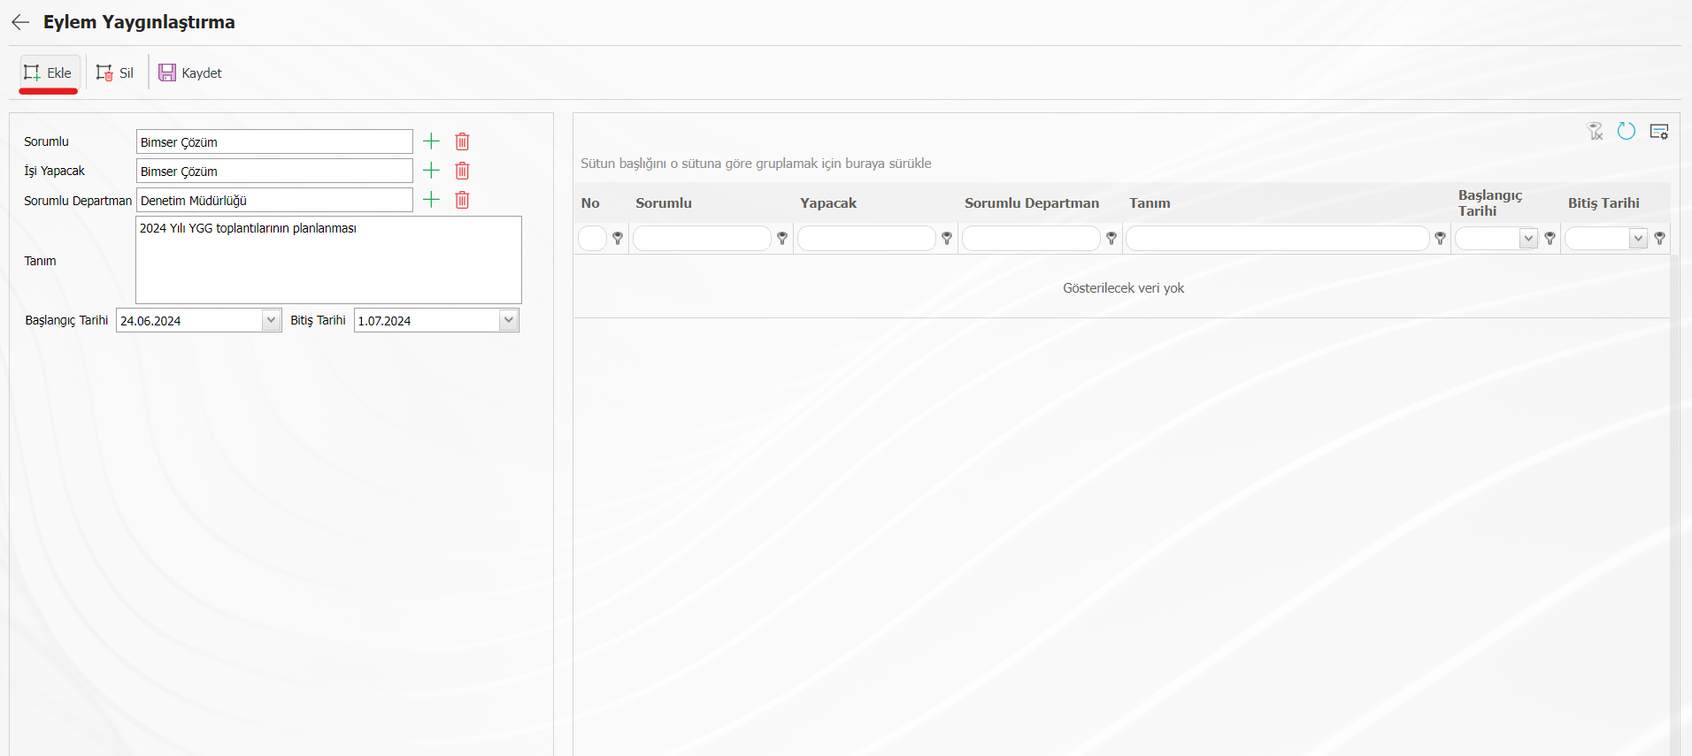Click the Sorumlu Departman filter box
1692x756 pixels.
pyautogui.click(x=1031, y=238)
